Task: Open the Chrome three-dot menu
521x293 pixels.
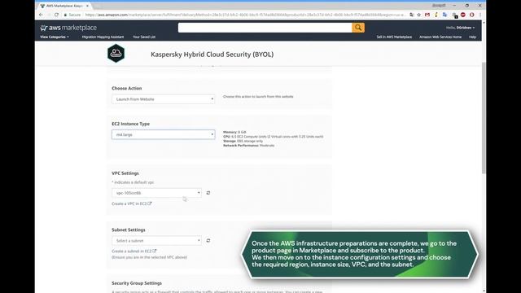Action: coord(480,15)
